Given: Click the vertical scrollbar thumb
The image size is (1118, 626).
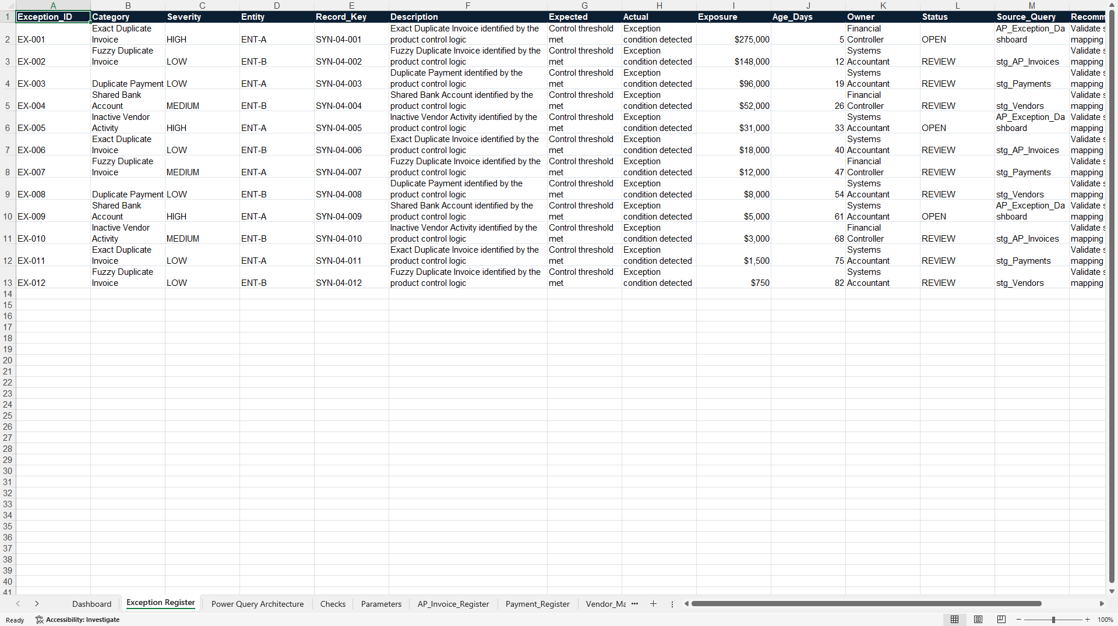Looking at the screenshot, I should (1112, 297).
